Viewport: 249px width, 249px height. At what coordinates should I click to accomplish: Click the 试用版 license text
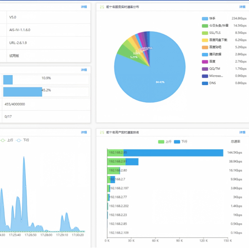pyautogui.click(x=14, y=56)
